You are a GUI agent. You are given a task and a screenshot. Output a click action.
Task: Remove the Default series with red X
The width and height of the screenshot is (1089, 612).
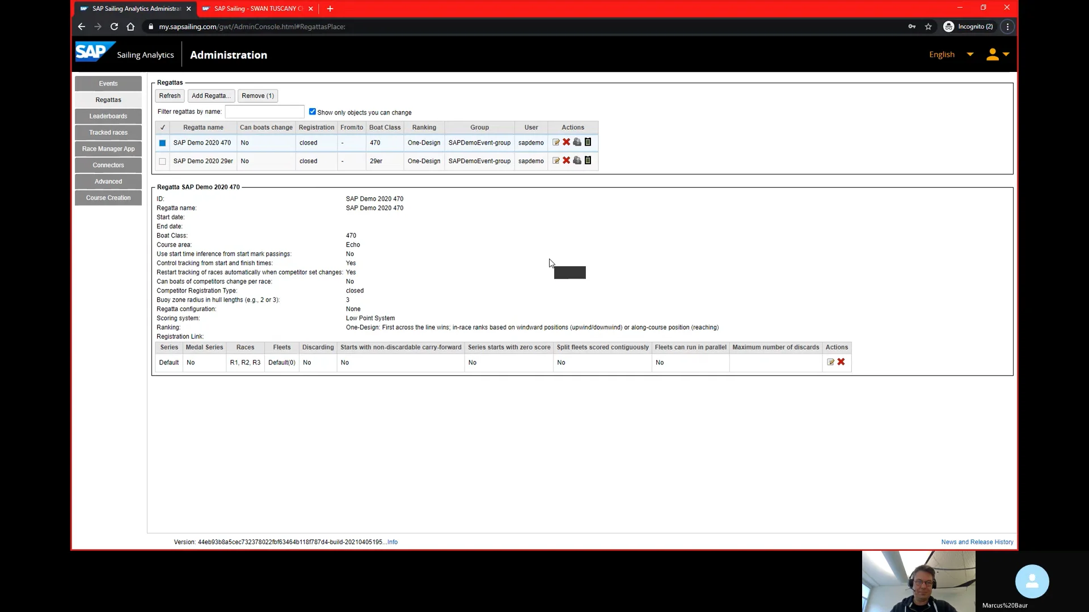click(x=841, y=363)
